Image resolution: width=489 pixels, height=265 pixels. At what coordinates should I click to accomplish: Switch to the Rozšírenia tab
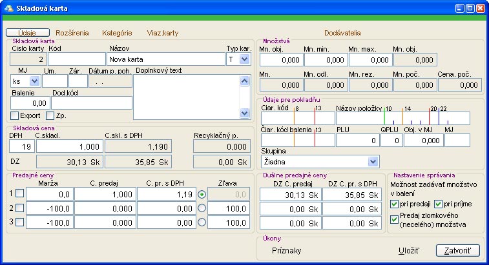(72, 32)
